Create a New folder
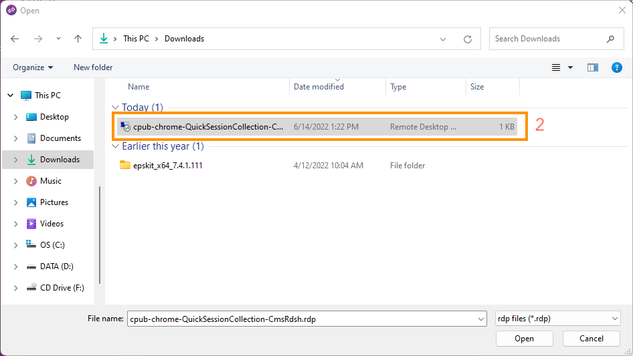The height and width of the screenshot is (356, 633). pos(93,67)
